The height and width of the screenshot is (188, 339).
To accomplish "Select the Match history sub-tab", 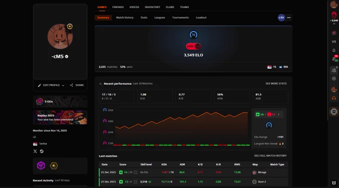I will (125, 18).
